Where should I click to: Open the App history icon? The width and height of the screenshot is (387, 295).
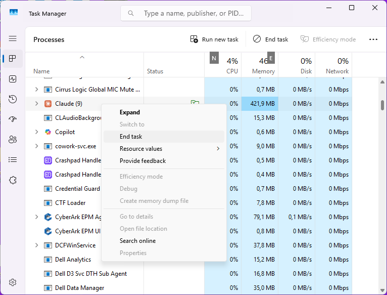pyautogui.click(x=13, y=99)
